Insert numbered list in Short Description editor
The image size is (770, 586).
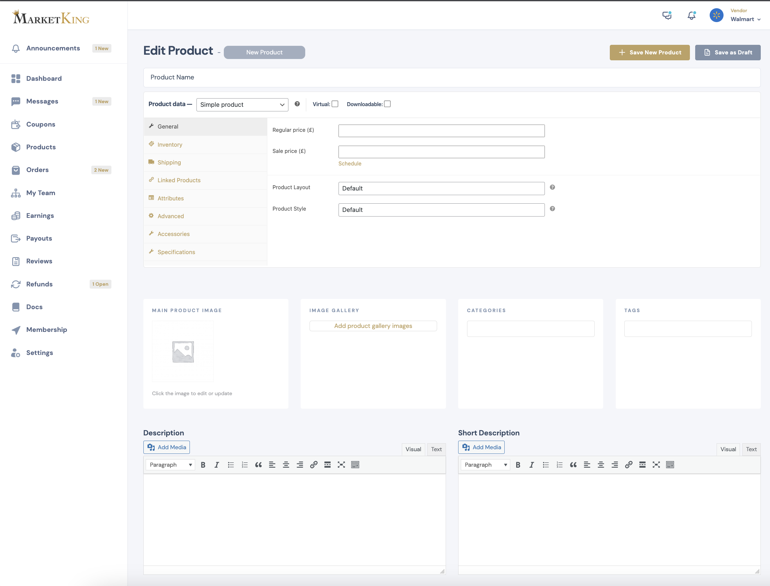tap(560, 465)
